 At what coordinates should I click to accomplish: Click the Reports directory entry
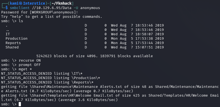(x=13, y=43)
